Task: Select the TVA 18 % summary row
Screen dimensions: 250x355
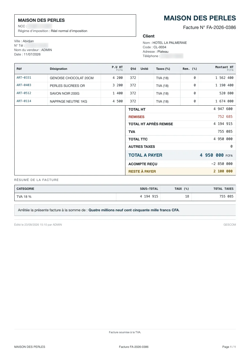Action: [125, 197]
